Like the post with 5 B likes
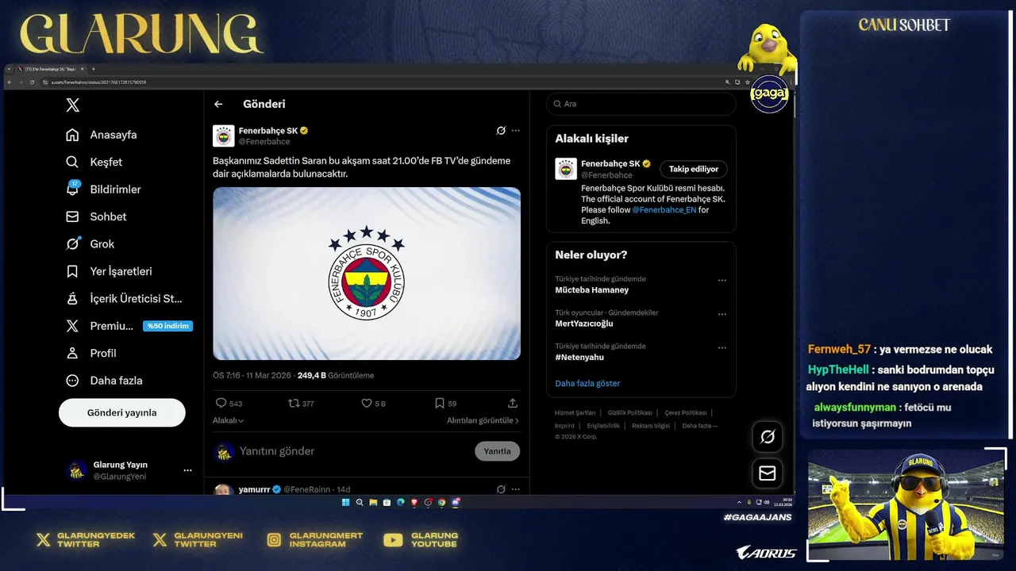The height and width of the screenshot is (571, 1016). [x=367, y=403]
